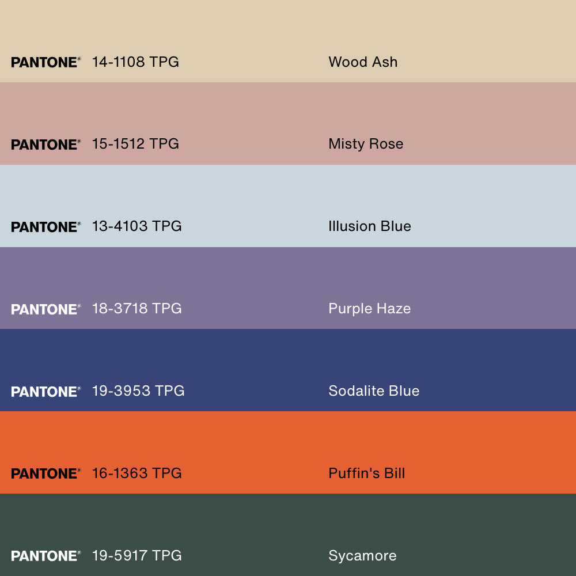Viewport: 576px width, 576px height.
Task: Click the 18-3718 TPG color code
Action: (x=137, y=309)
